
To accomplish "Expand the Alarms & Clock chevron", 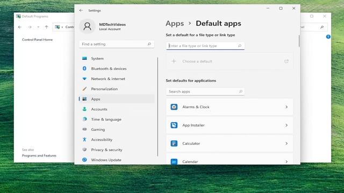I will coord(286,107).
